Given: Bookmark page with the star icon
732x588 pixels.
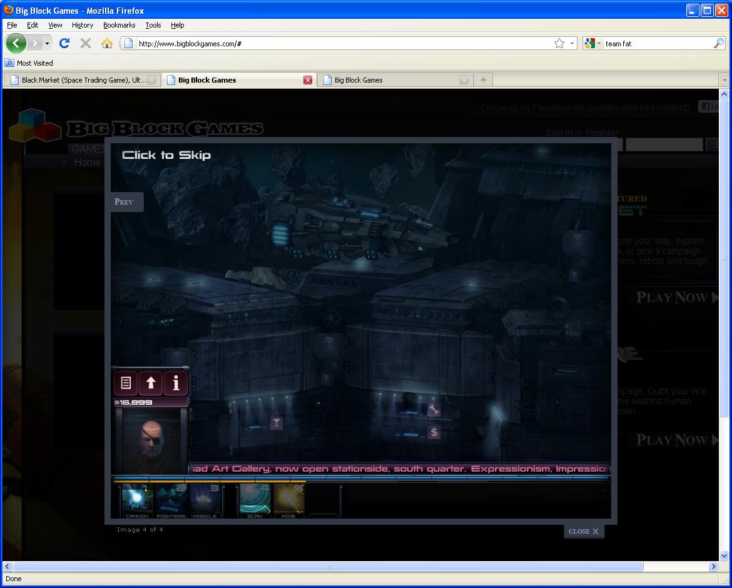Looking at the screenshot, I should click(x=559, y=43).
